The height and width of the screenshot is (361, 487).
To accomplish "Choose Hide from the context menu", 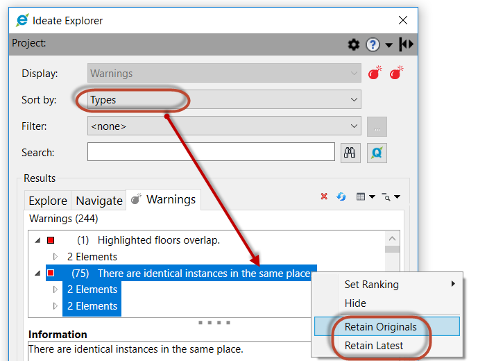I will click(x=387, y=303).
